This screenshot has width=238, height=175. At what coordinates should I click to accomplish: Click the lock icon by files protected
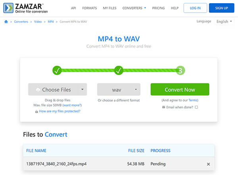[x=36, y=112]
